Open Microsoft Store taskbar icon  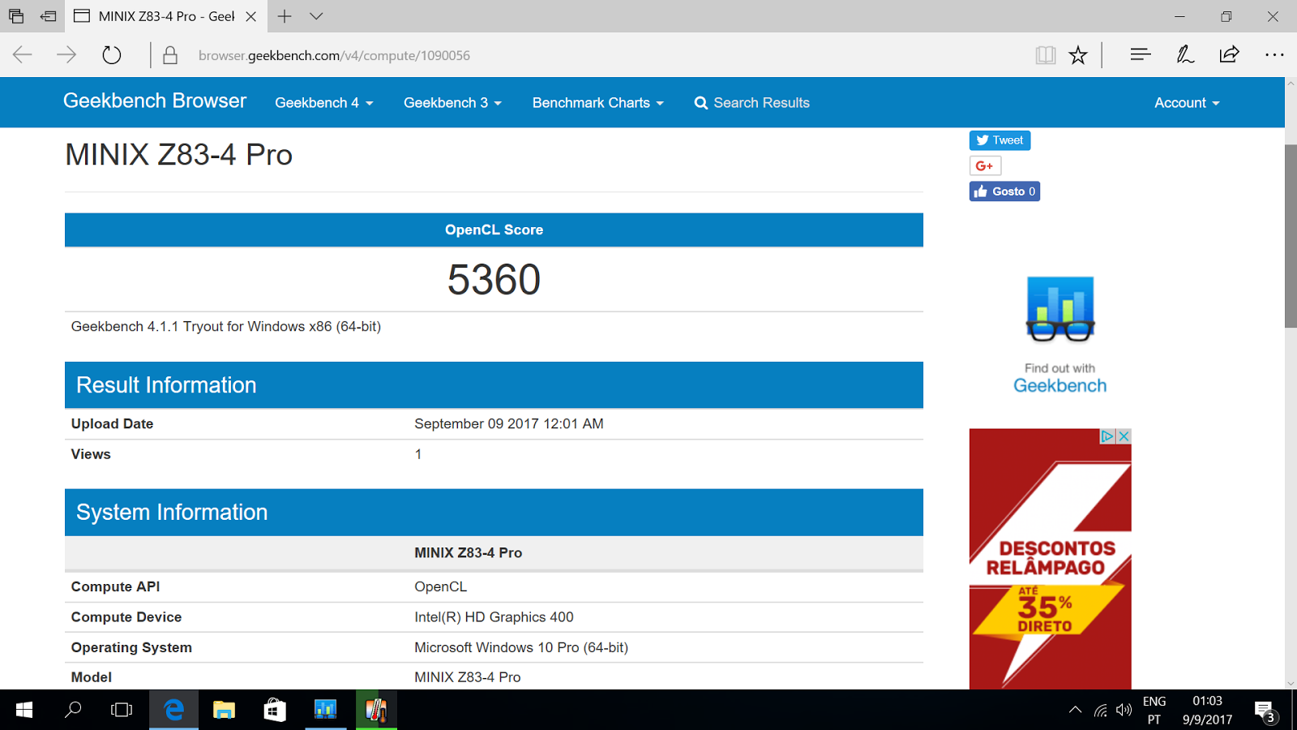(275, 711)
